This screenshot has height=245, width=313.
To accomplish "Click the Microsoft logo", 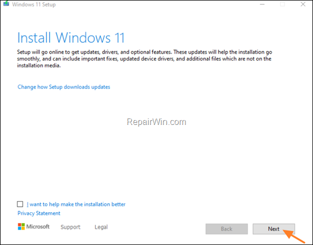I will tap(33, 226).
